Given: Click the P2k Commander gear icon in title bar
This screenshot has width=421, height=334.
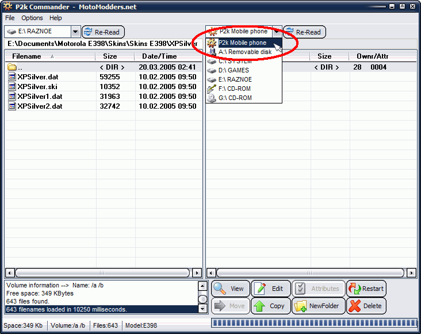Looking at the screenshot, I should 8,6.
